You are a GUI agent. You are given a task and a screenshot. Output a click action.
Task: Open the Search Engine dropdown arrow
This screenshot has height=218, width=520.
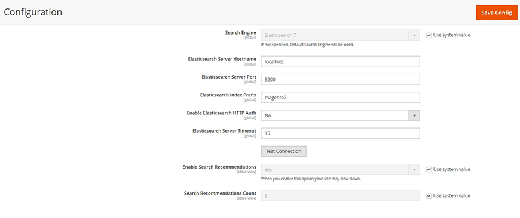pos(414,35)
